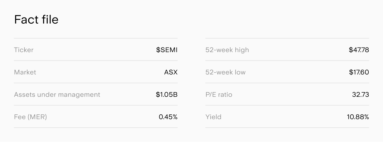383x142 pixels.
Task: Select the Yield label
Action: click(213, 117)
